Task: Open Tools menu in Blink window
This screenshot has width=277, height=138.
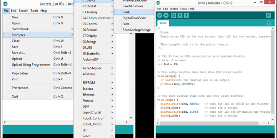Action: 183,9
